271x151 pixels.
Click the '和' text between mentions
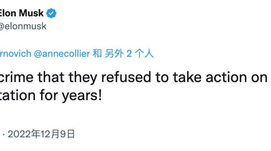coord(97,53)
